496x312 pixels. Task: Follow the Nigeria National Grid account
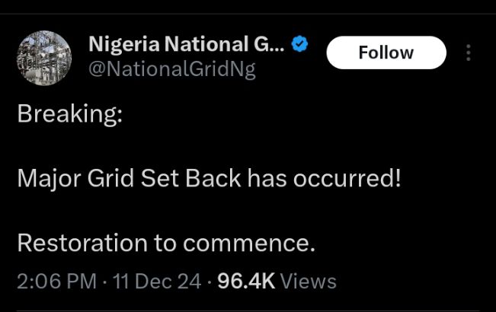(x=386, y=53)
